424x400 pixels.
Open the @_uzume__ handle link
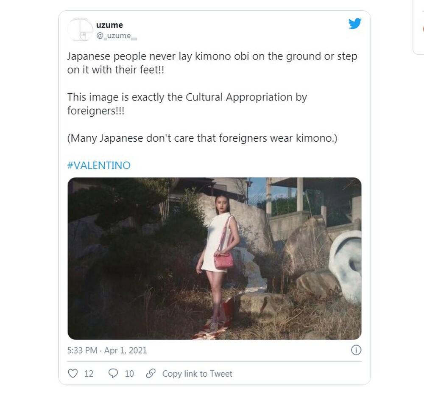tap(117, 36)
